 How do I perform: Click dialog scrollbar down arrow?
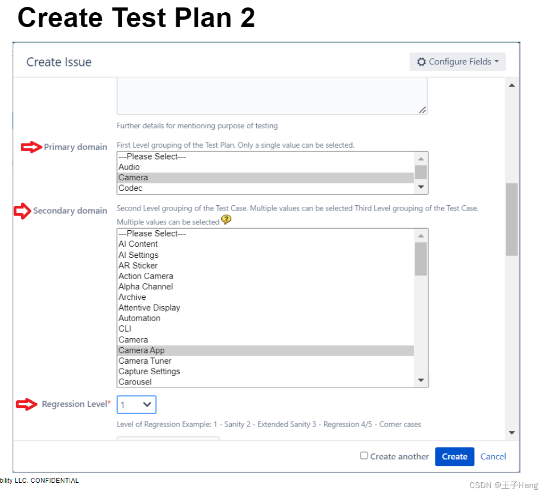tap(512, 433)
